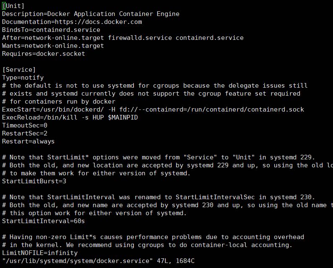Click the [Service] section header

pos(19,70)
